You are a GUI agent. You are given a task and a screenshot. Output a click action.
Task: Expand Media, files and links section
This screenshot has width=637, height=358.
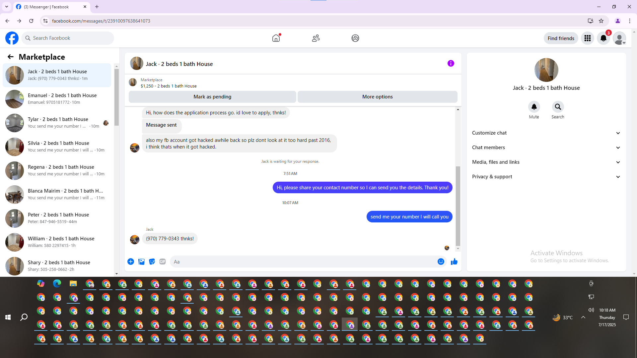pyautogui.click(x=546, y=162)
